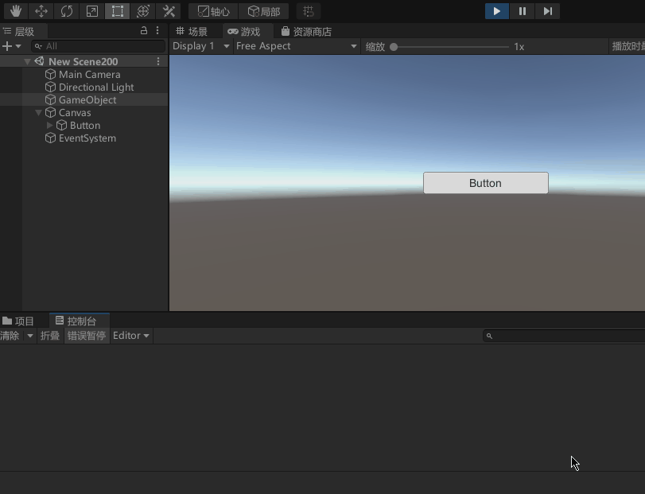Select Canvas in the hierarchy
The height and width of the screenshot is (494, 645).
pyautogui.click(x=75, y=113)
